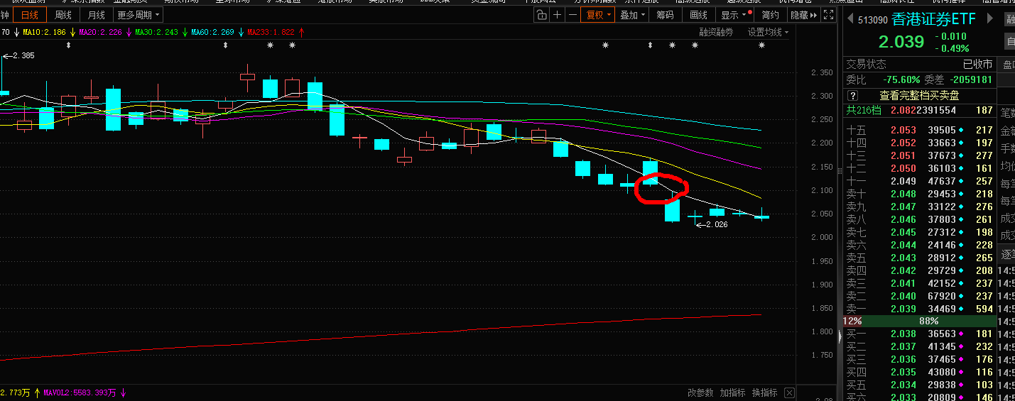Open the 复权 adjustment dropdown
The image size is (1015, 401).
tap(598, 15)
